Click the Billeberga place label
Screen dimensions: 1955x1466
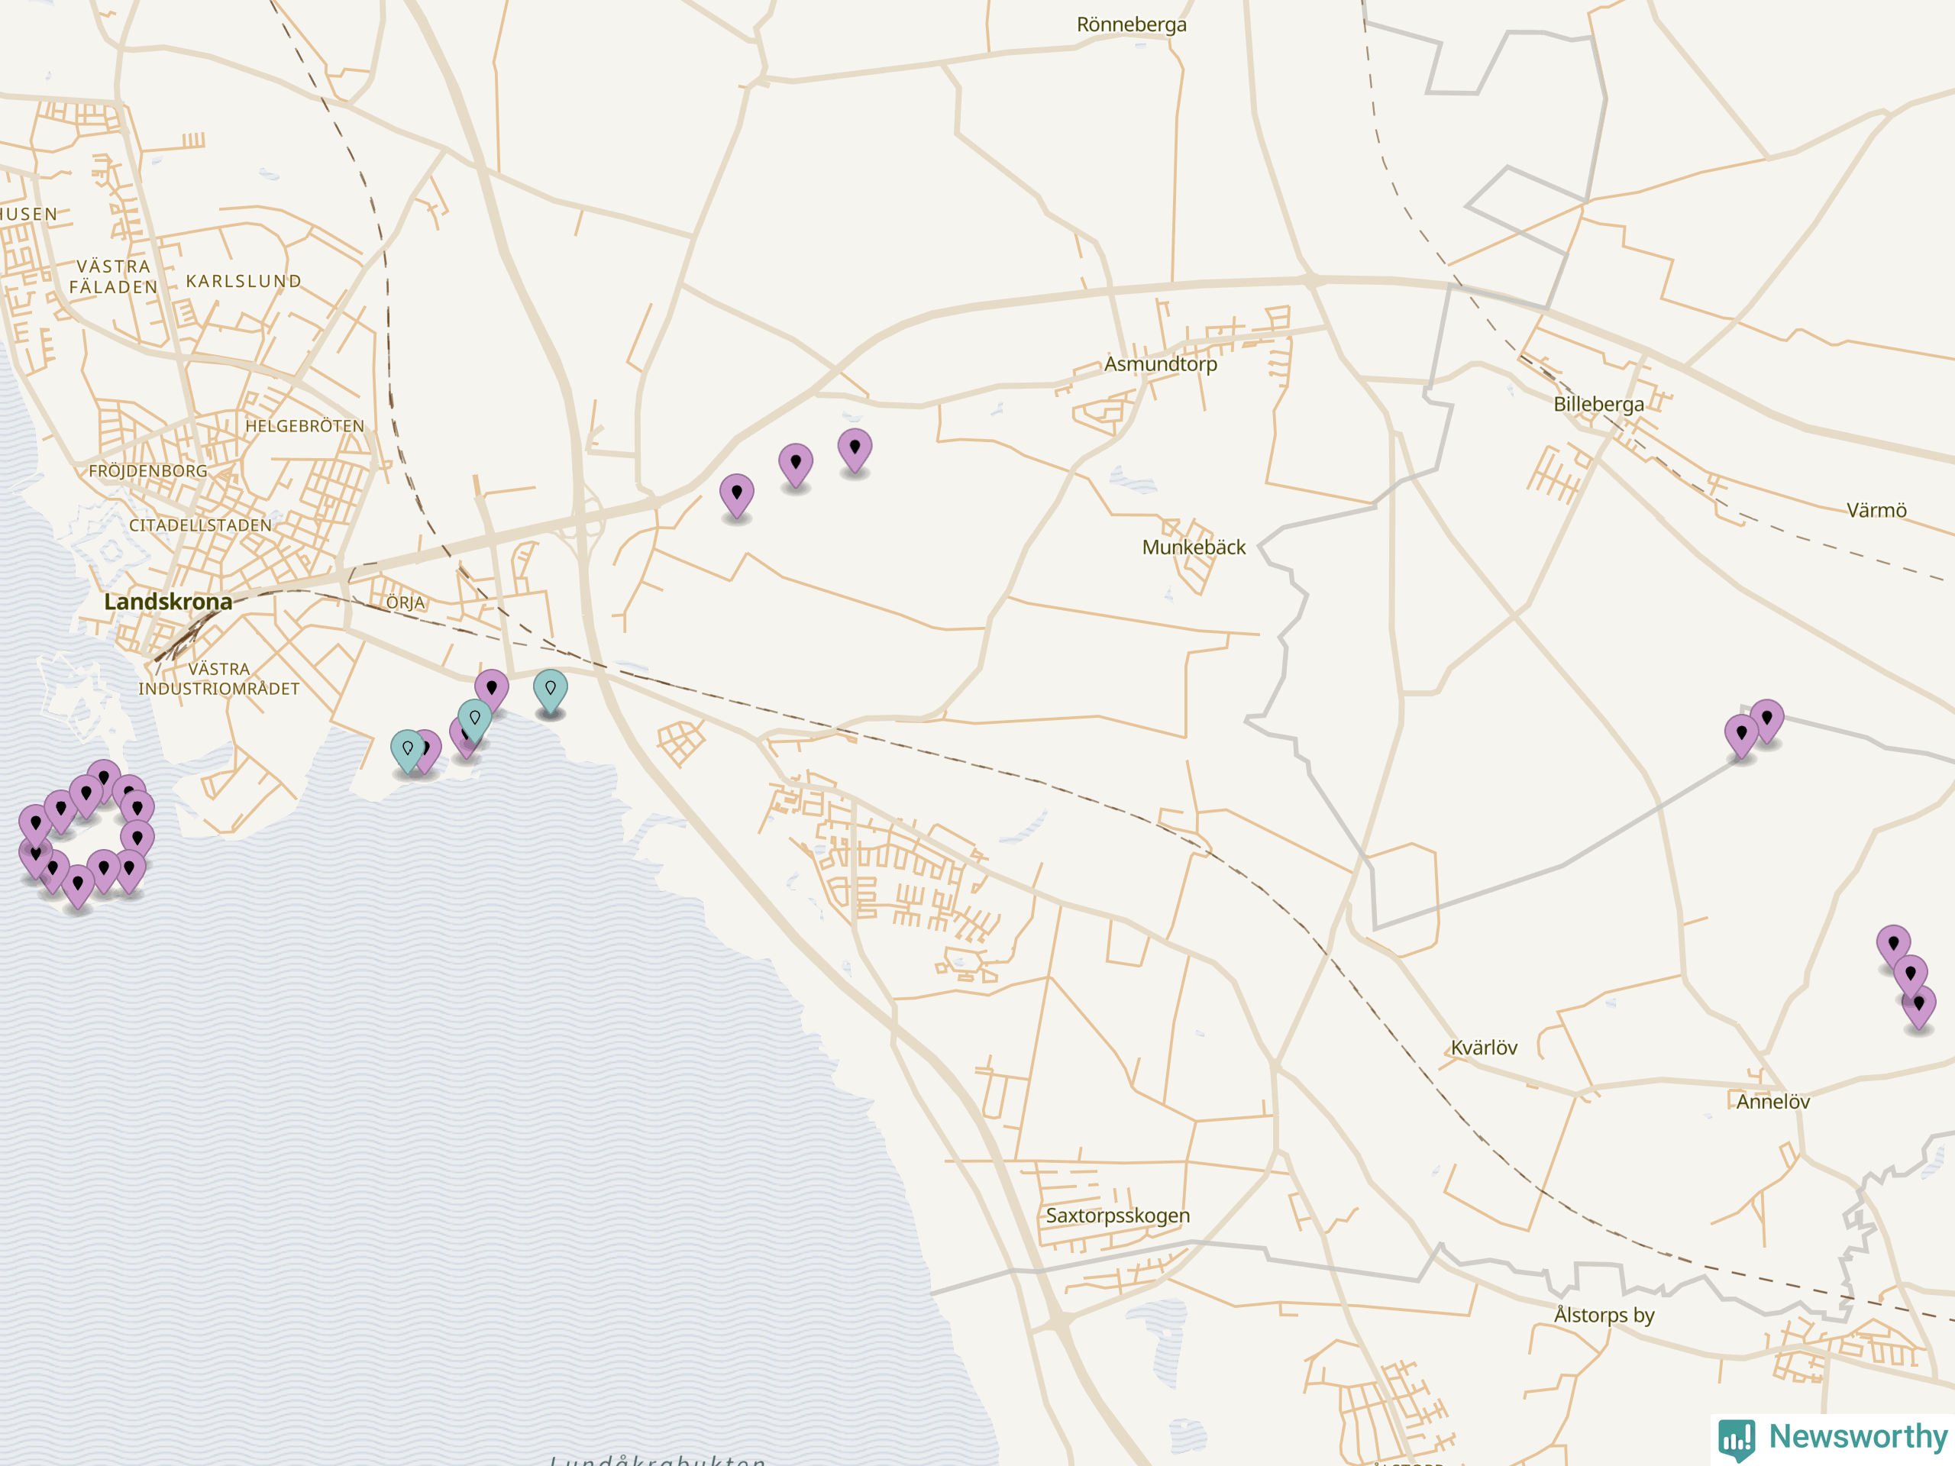1599,404
